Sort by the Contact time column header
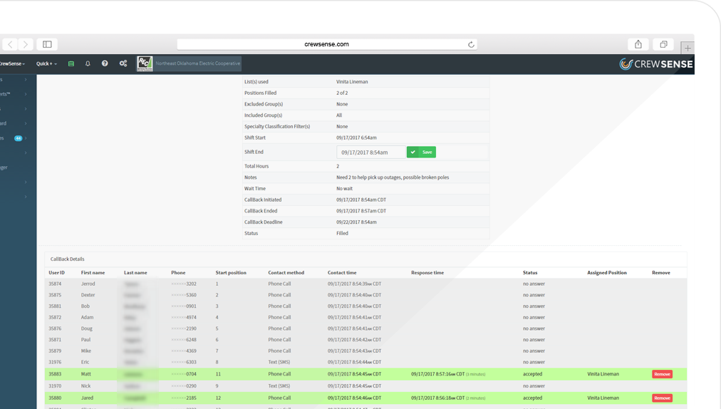 coord(342,273)
